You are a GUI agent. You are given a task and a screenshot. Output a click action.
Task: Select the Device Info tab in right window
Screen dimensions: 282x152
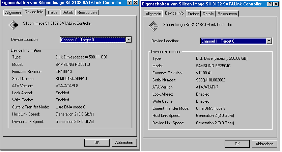[174, 13]
